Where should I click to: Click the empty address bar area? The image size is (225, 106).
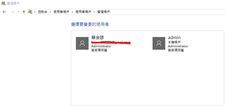click(x=167, y=12)
